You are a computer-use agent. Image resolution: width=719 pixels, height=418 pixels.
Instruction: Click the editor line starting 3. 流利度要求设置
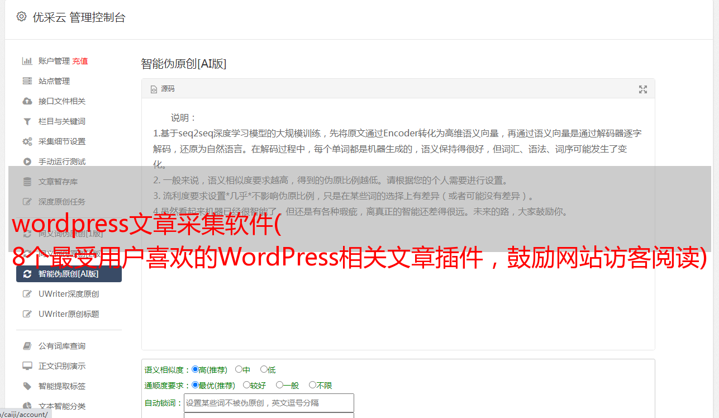click(344, 196)
